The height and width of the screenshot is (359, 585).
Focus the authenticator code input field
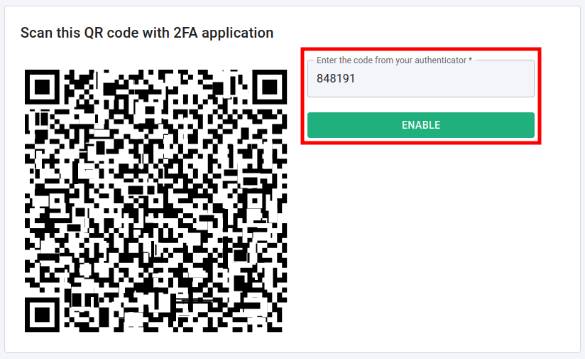[420, 79]
